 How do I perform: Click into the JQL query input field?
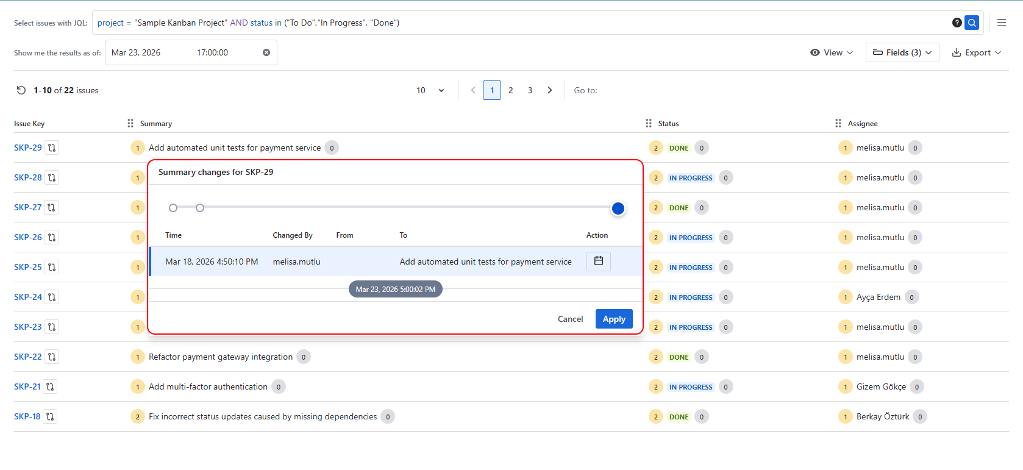point(518,23)
